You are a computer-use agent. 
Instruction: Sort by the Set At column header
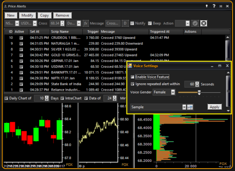coord(39,32)
